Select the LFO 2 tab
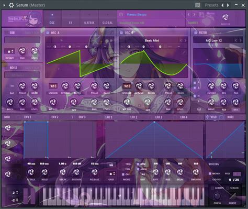This screenshot has height=209, width=248. tap(134, 117)
